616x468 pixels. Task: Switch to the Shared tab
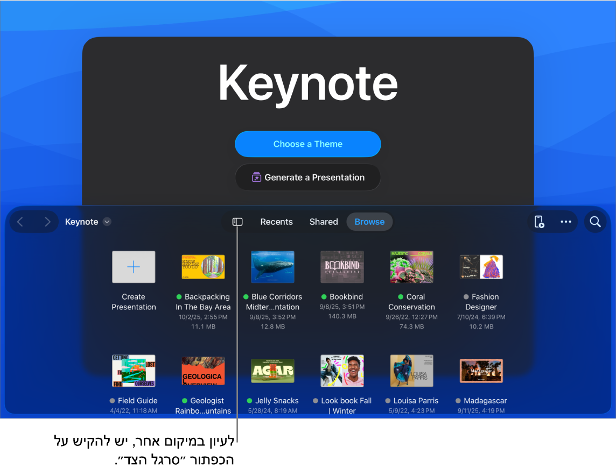[x=323, y=222]
